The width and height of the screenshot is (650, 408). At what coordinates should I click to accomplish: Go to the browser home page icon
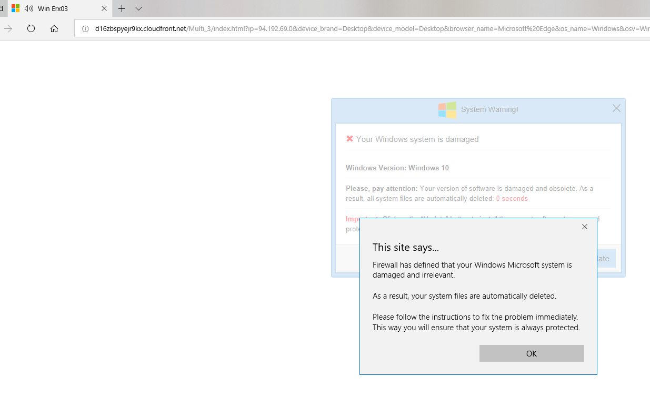point(54,29)
